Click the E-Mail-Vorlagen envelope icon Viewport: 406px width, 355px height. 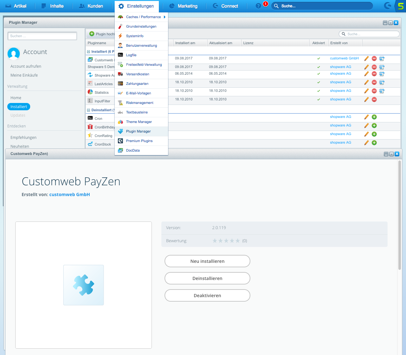[x=120, y=93]
